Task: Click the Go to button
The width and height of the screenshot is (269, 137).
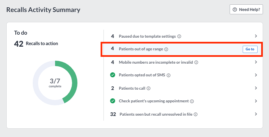Action: (x=250, y=49)
